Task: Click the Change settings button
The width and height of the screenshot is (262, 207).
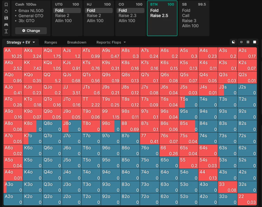Action: tap(31, 31)
